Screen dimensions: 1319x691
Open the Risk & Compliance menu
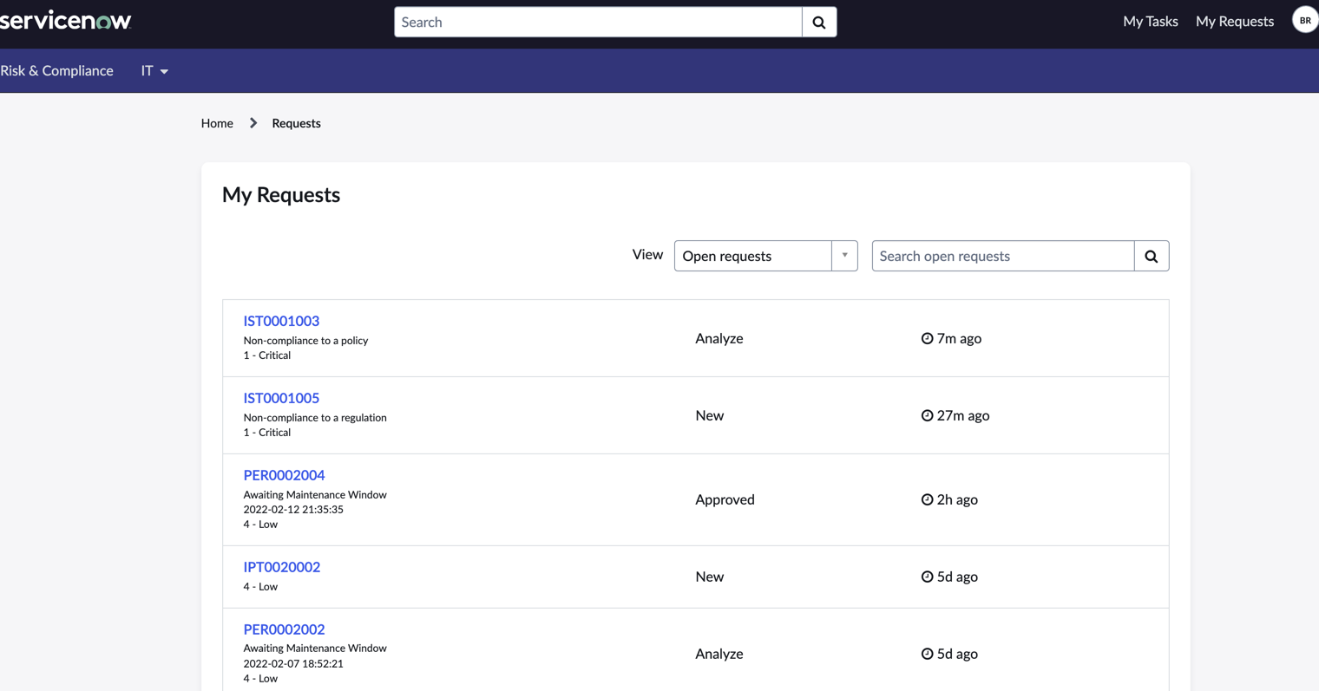[x=56, y=71]
